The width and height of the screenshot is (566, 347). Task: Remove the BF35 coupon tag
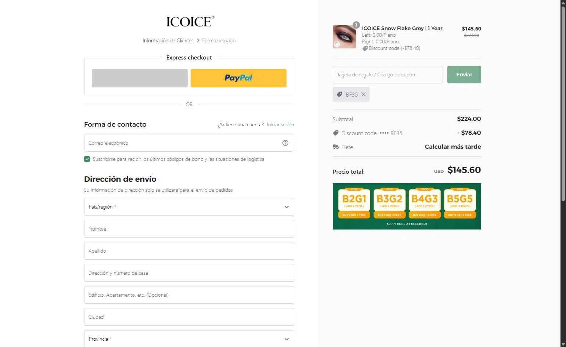point(363,94)
